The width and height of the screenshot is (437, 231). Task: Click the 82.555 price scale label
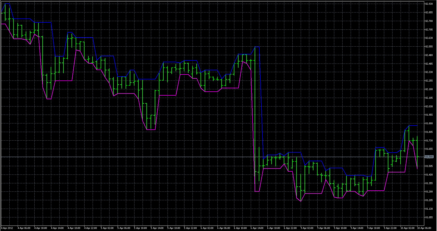[429, 47]
